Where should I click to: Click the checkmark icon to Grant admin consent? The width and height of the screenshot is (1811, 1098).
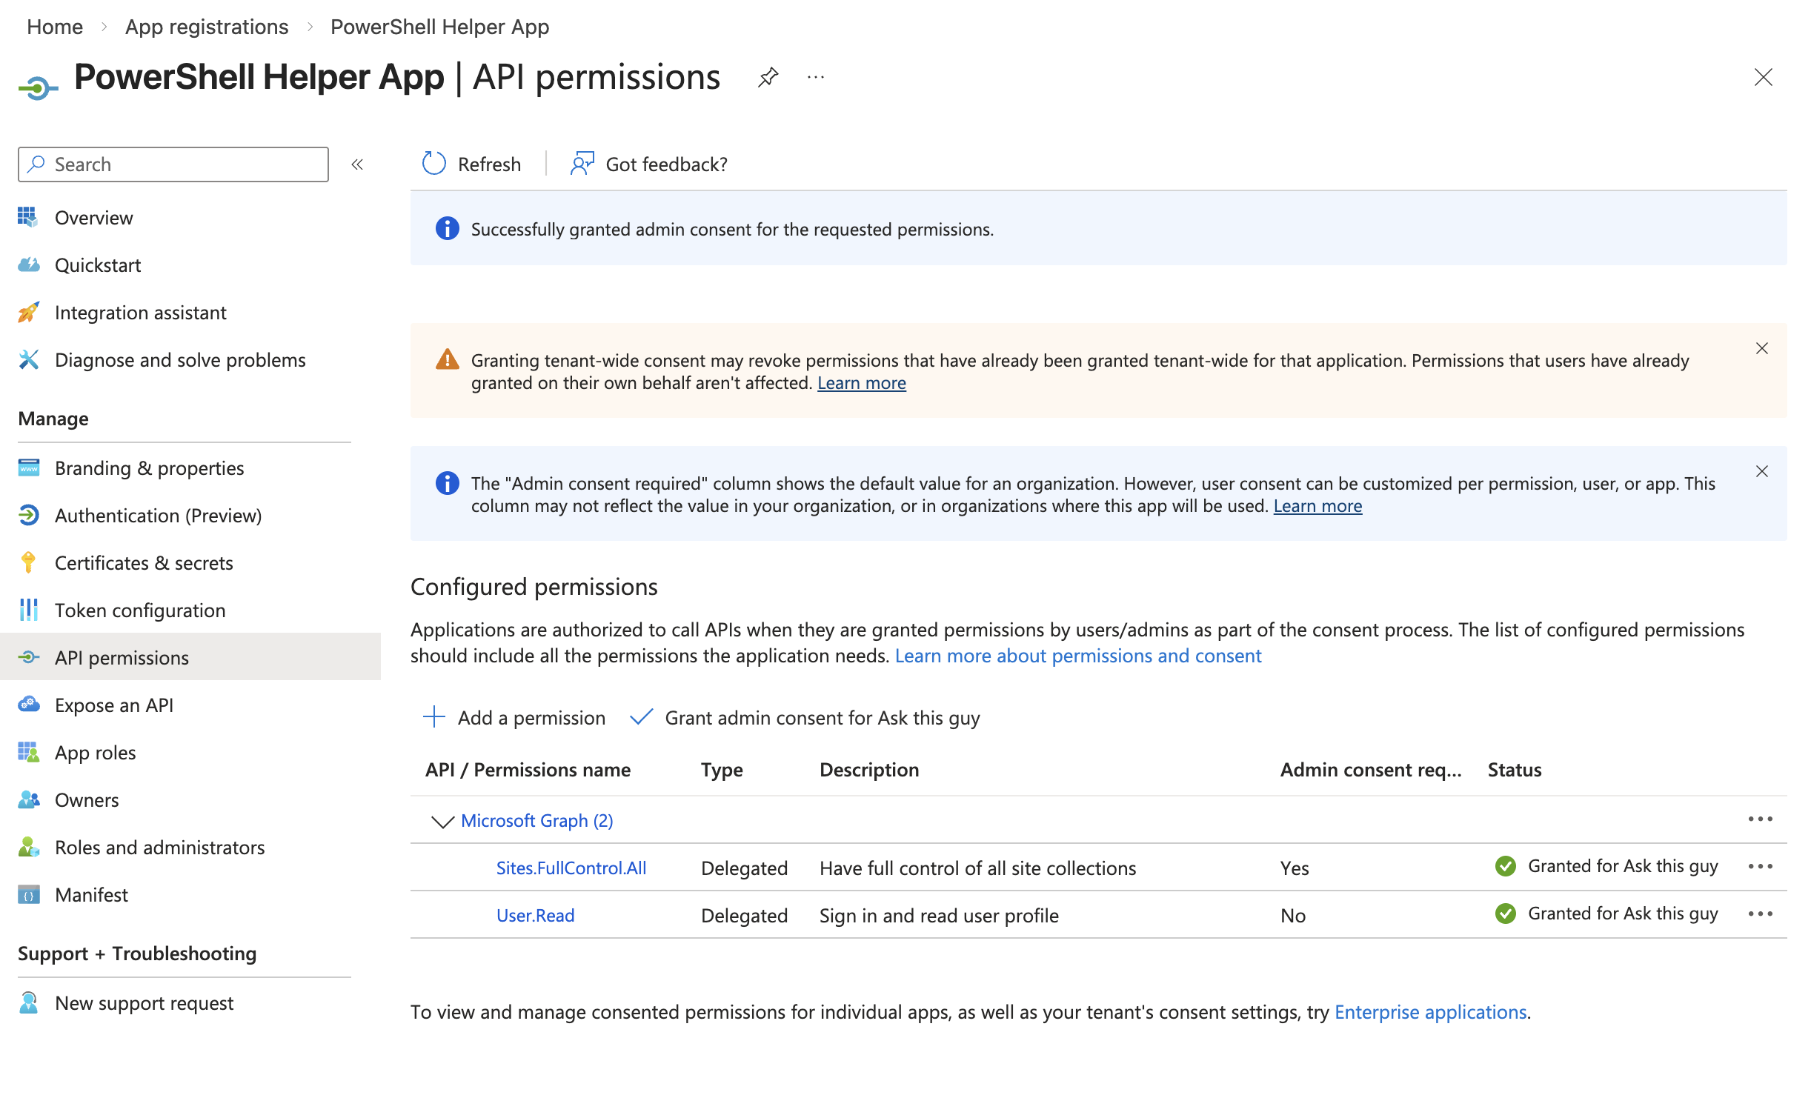[642, 717]
